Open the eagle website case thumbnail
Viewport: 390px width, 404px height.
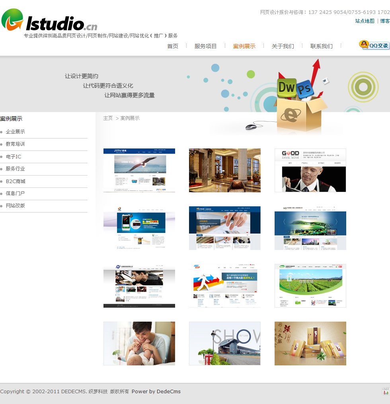click(139, 170)
